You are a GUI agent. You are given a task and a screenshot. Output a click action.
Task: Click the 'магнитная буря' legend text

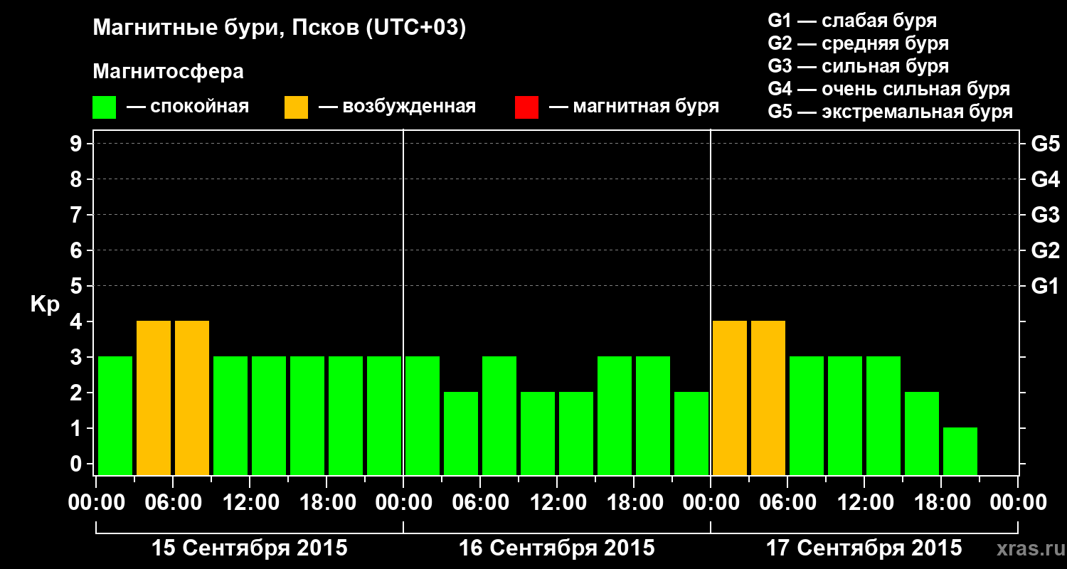(646, 107)
